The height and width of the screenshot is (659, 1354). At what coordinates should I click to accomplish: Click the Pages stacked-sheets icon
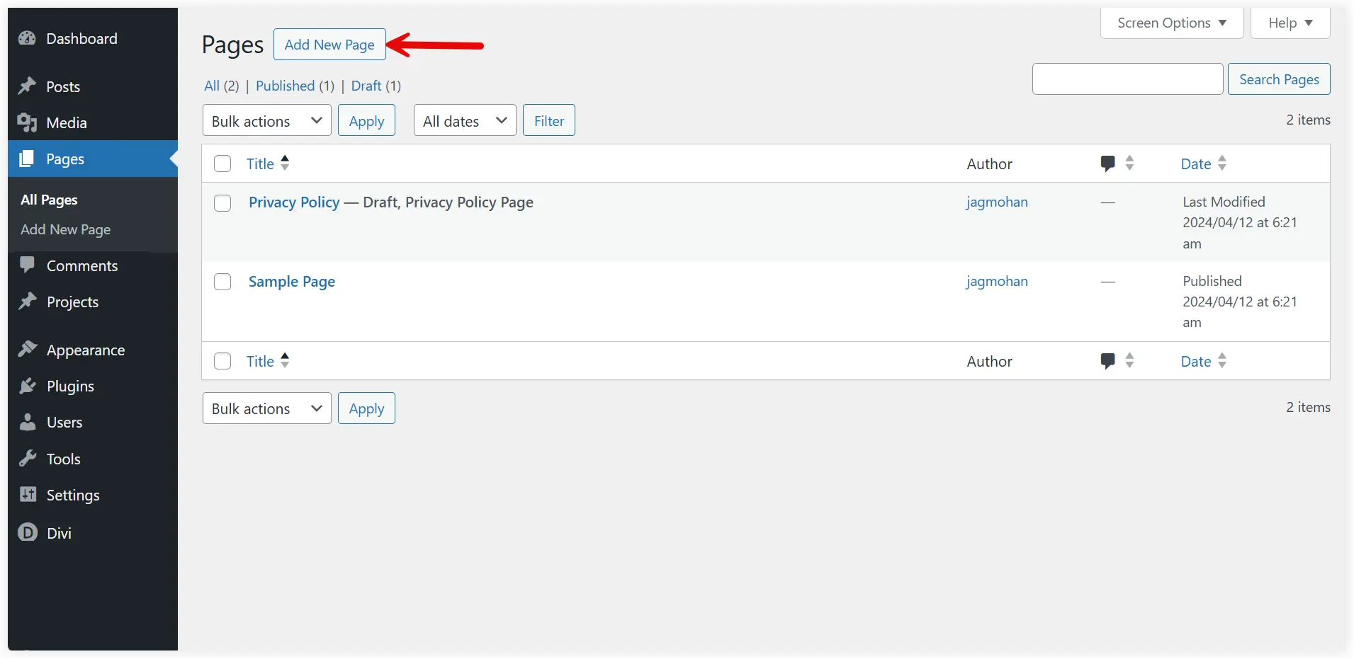coord(27,159)
